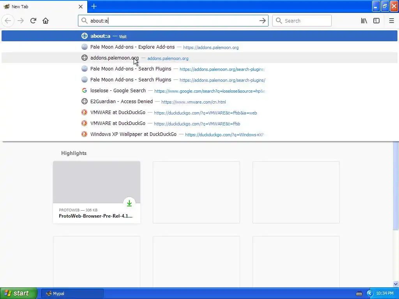Image resolution: width=399 pixels, height=299 pixels.
Task: Choose Pale Moon Add-ons - Explore Add-ons suggestion
Action: [x=199, y=47]
